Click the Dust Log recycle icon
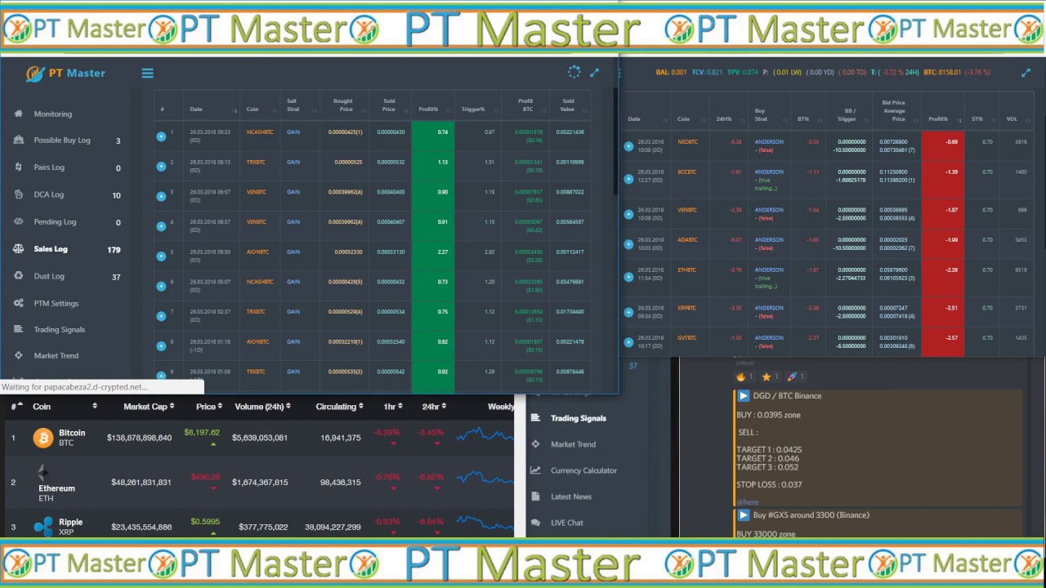This screenshot has width=1046, height=588. coord(19,276)
